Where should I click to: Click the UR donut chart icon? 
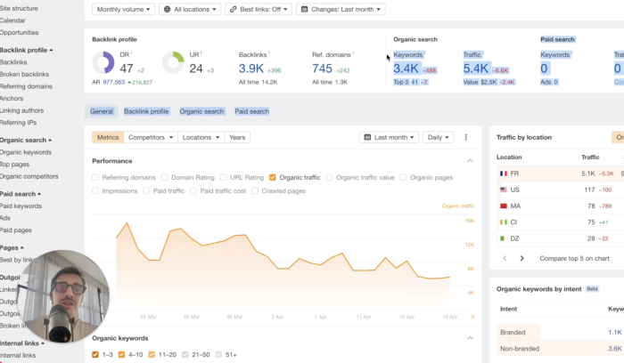coord(173,64)
